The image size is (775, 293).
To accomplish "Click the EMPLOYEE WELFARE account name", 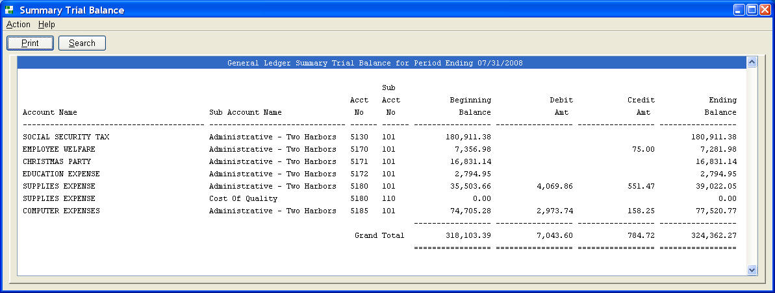I will point(59,150).
